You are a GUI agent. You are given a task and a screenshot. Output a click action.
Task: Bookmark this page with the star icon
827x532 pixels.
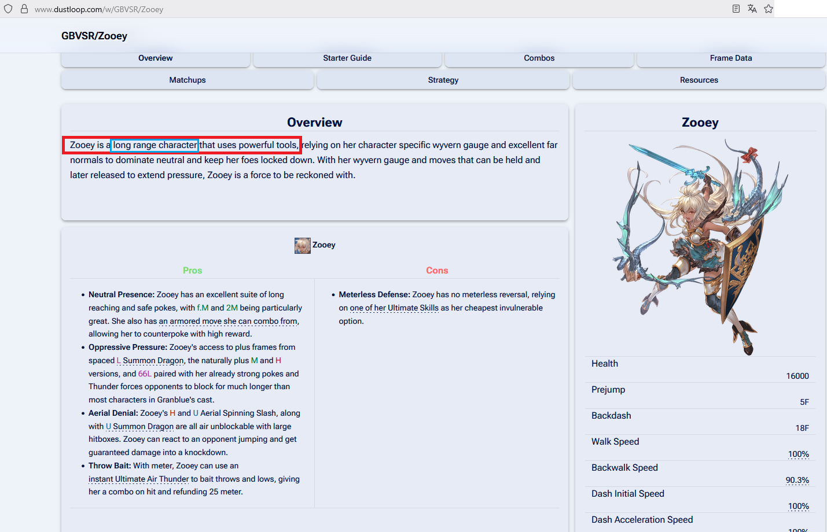(x=769, y=9)
